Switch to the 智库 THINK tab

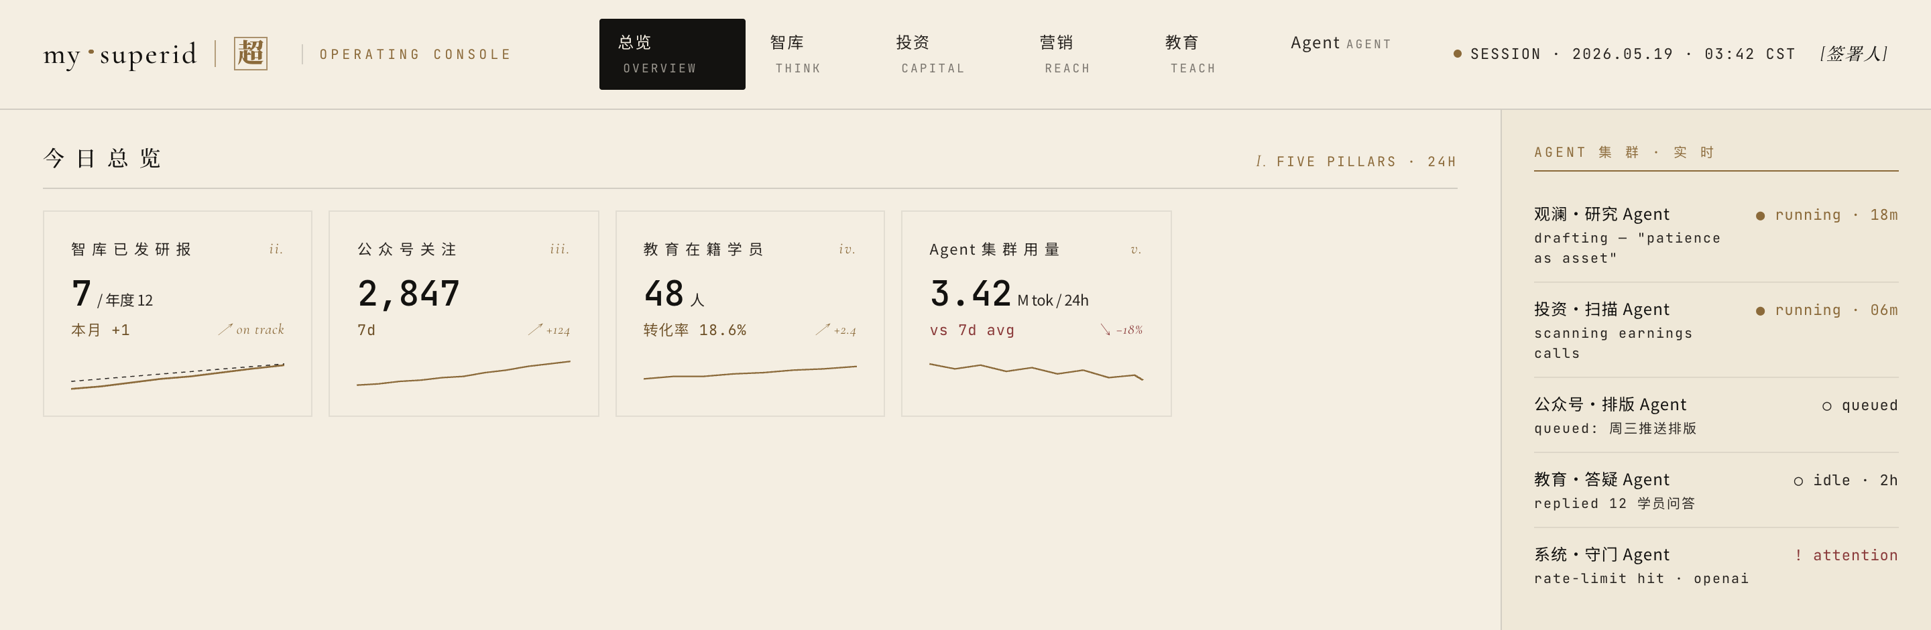[x=797, y=54]
